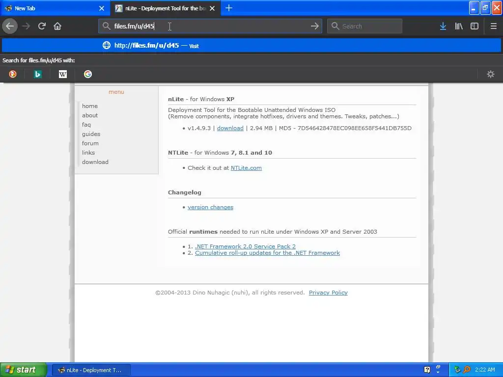
Task: Open the Library bookmarks icon
Action: (x=459, y=26)
